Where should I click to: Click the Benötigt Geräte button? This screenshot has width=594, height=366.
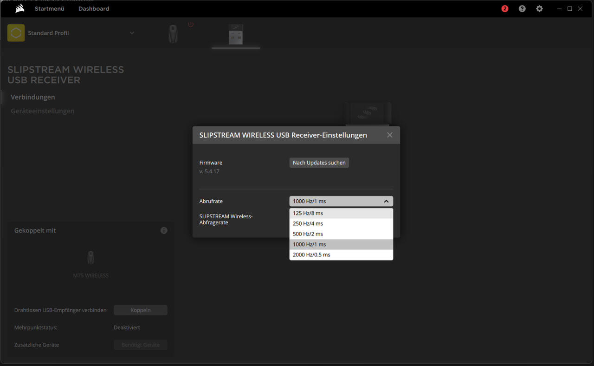[x=141, y=345]
